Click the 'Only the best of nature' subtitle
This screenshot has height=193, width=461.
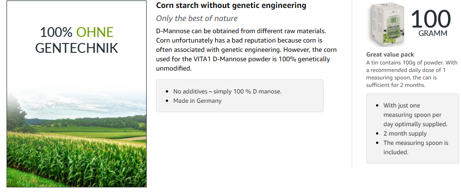(x=197, y=19)
